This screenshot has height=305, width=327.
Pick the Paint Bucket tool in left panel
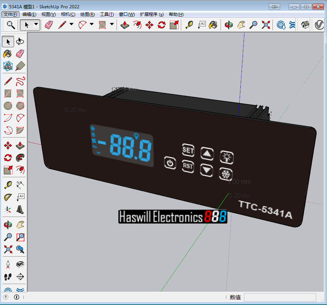[8, 54]
